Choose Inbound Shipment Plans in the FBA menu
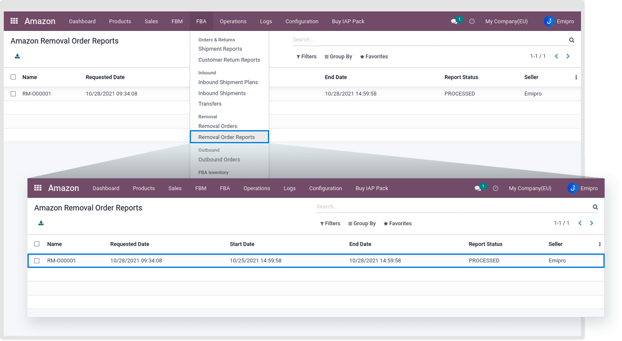This screenshot has width=622, height=341. click(x=228, y=82)
